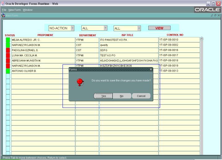The height and width of the screenshot is (160, 222).
Task: Click ISP title qwerty
Action: (x=129, y=45)
